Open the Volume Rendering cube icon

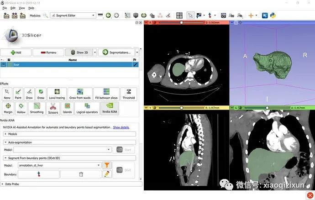coord(136,16)
